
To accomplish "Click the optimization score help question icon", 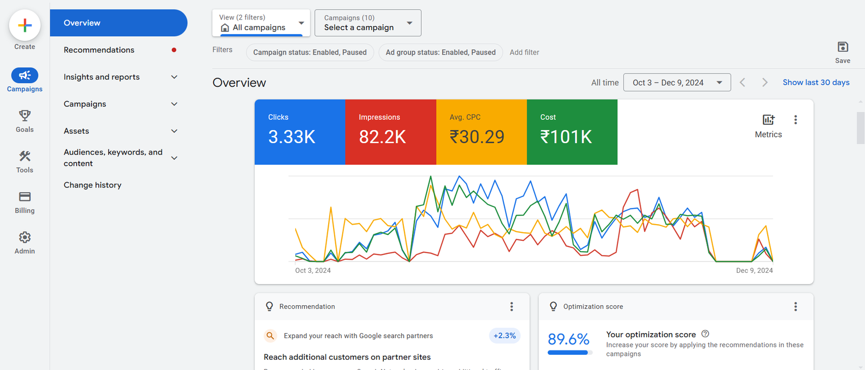I will pos(705,334).
